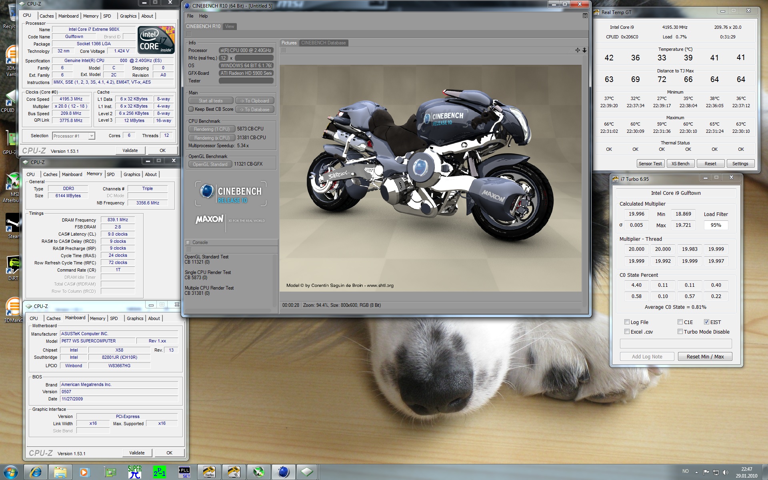Click the Load Filter 95% field

(x=716, y=225)
